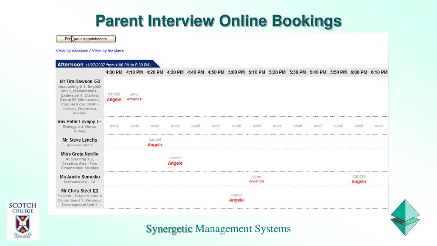Email Rev Peter Lovejoy via envelope icon
The image size is (437, 246).
click(100, 122)
